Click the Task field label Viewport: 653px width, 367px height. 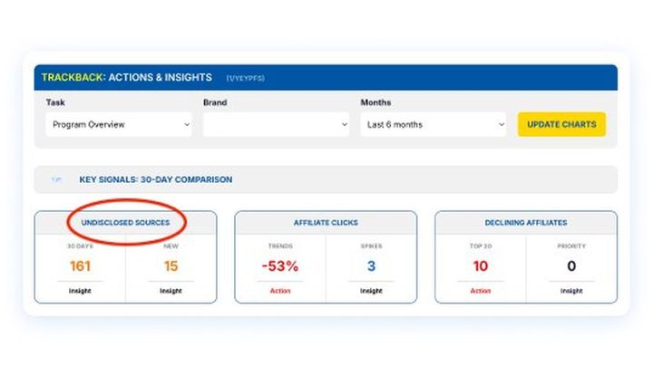[55, 102]
